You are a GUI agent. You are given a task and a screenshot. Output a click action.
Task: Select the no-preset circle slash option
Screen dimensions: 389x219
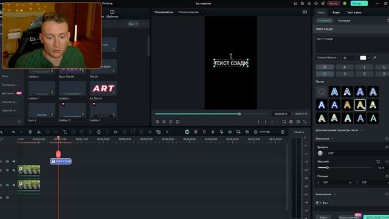pos(322,92)
